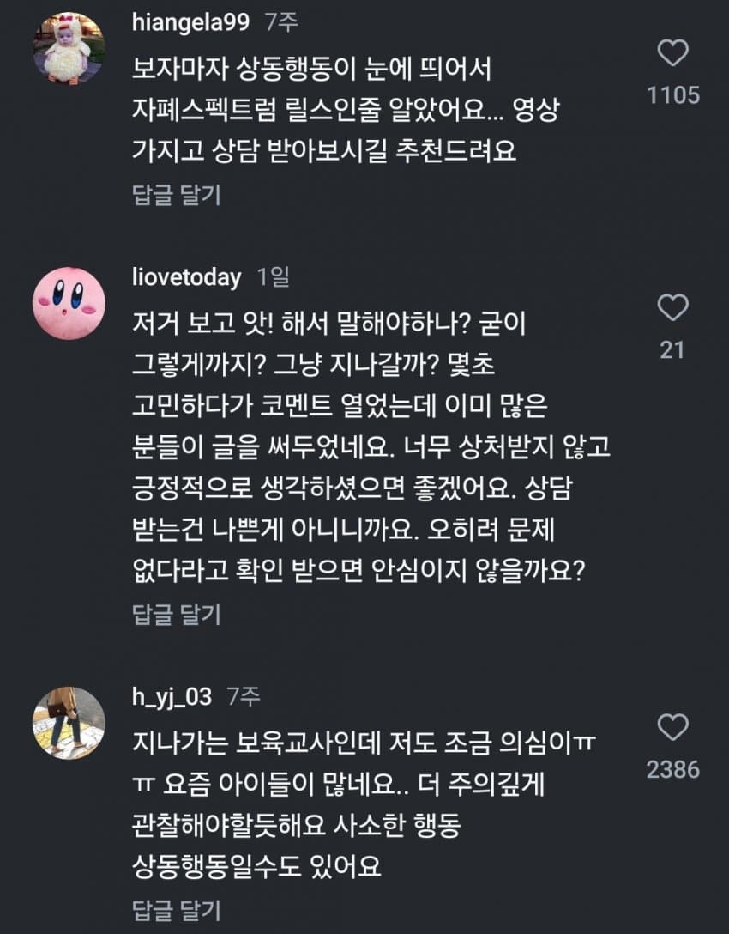The width and height of the screenshot is (729, 934).
Task: Like the comment by hiangela99
Action: click(x=673, y=53)
